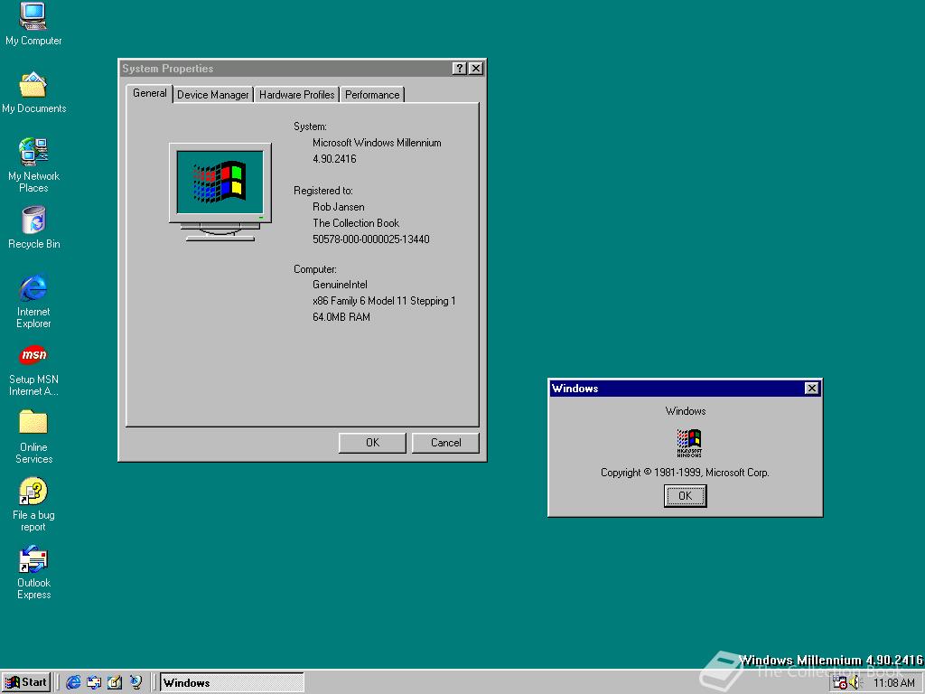The height and width of the screenshot is (694, 925).
Task: Click the Microsoft Windows Millennium text
Action: [x=377, y=143]
